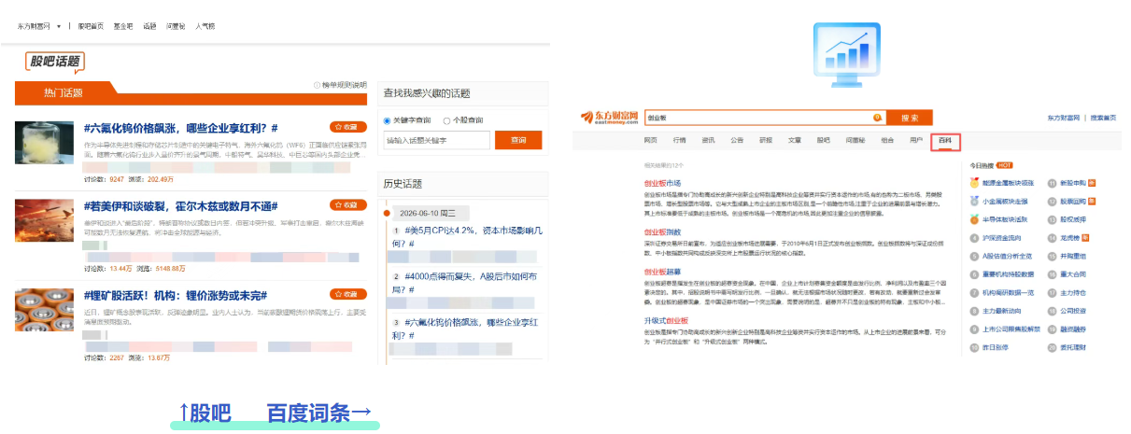Switch to the 问董秘 search tab
This screenshot has width=1131, height=434.
point(855,140)
